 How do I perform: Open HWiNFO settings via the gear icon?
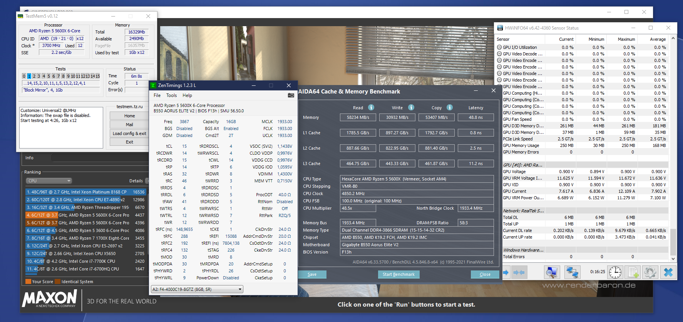pyautogui.click(x=650, y=272)
